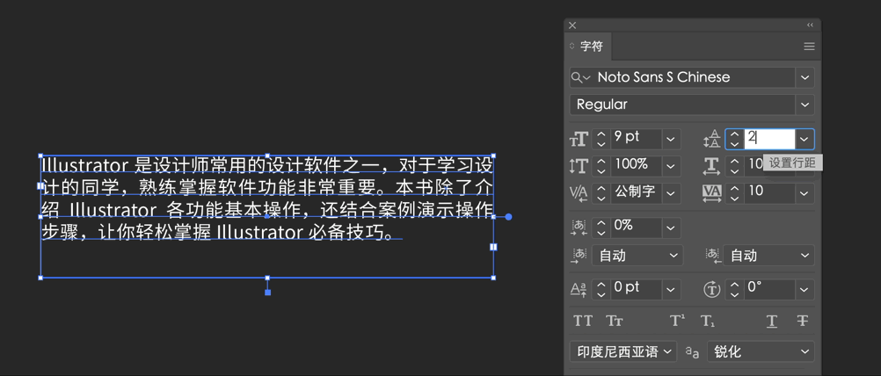
Task: Click the font size TT icon
Action: (x=579, y=139)
